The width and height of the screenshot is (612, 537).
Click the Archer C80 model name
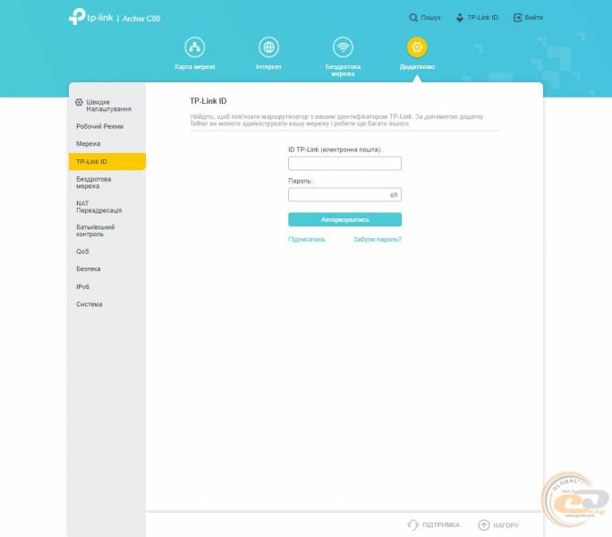141,19
